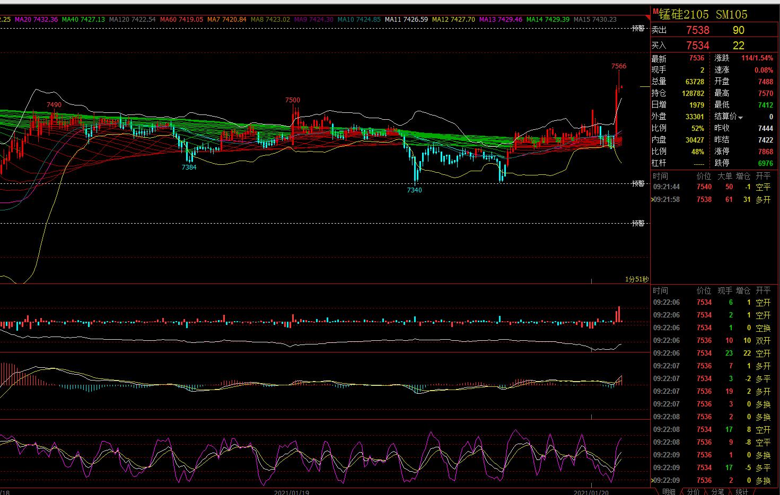Click the MA120 7422.54 indicator label

(133, 20)
